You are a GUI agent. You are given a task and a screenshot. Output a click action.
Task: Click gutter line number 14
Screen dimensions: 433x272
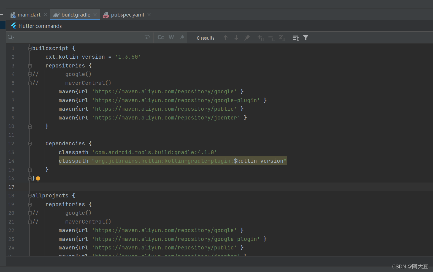(11, 161)
